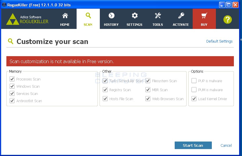
Task: Toggle the Web Browsers Scan checkbox
Action: (x=148, y=99)
